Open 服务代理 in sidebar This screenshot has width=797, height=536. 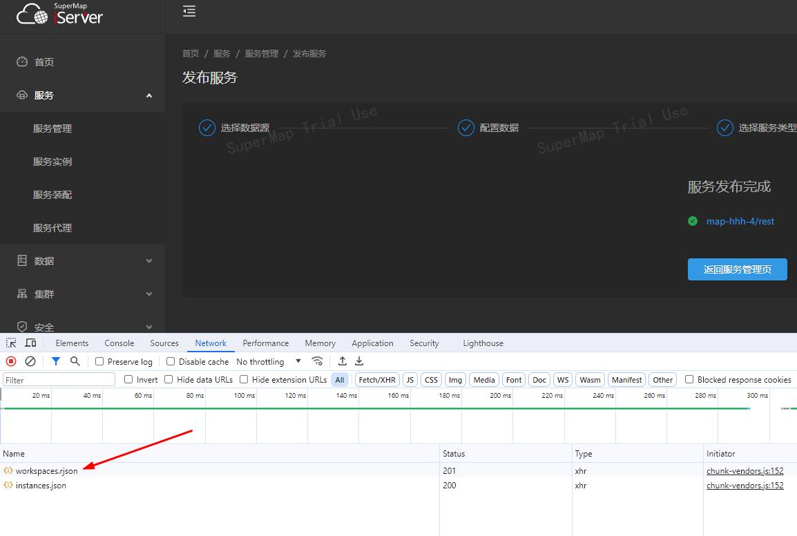[52, 228]
